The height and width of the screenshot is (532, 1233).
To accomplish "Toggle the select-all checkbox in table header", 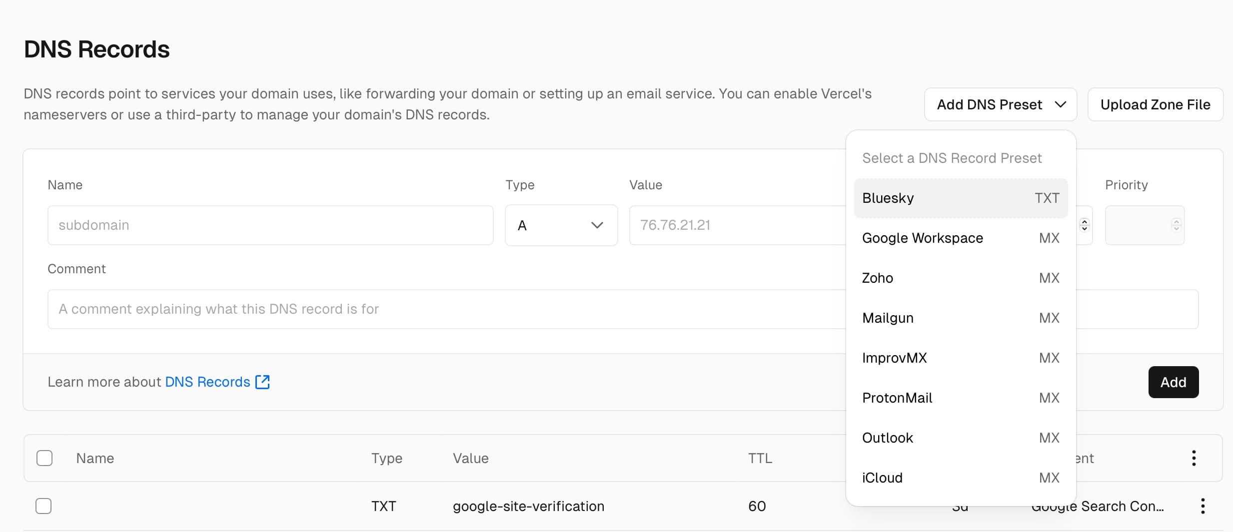I will [44, 458].
